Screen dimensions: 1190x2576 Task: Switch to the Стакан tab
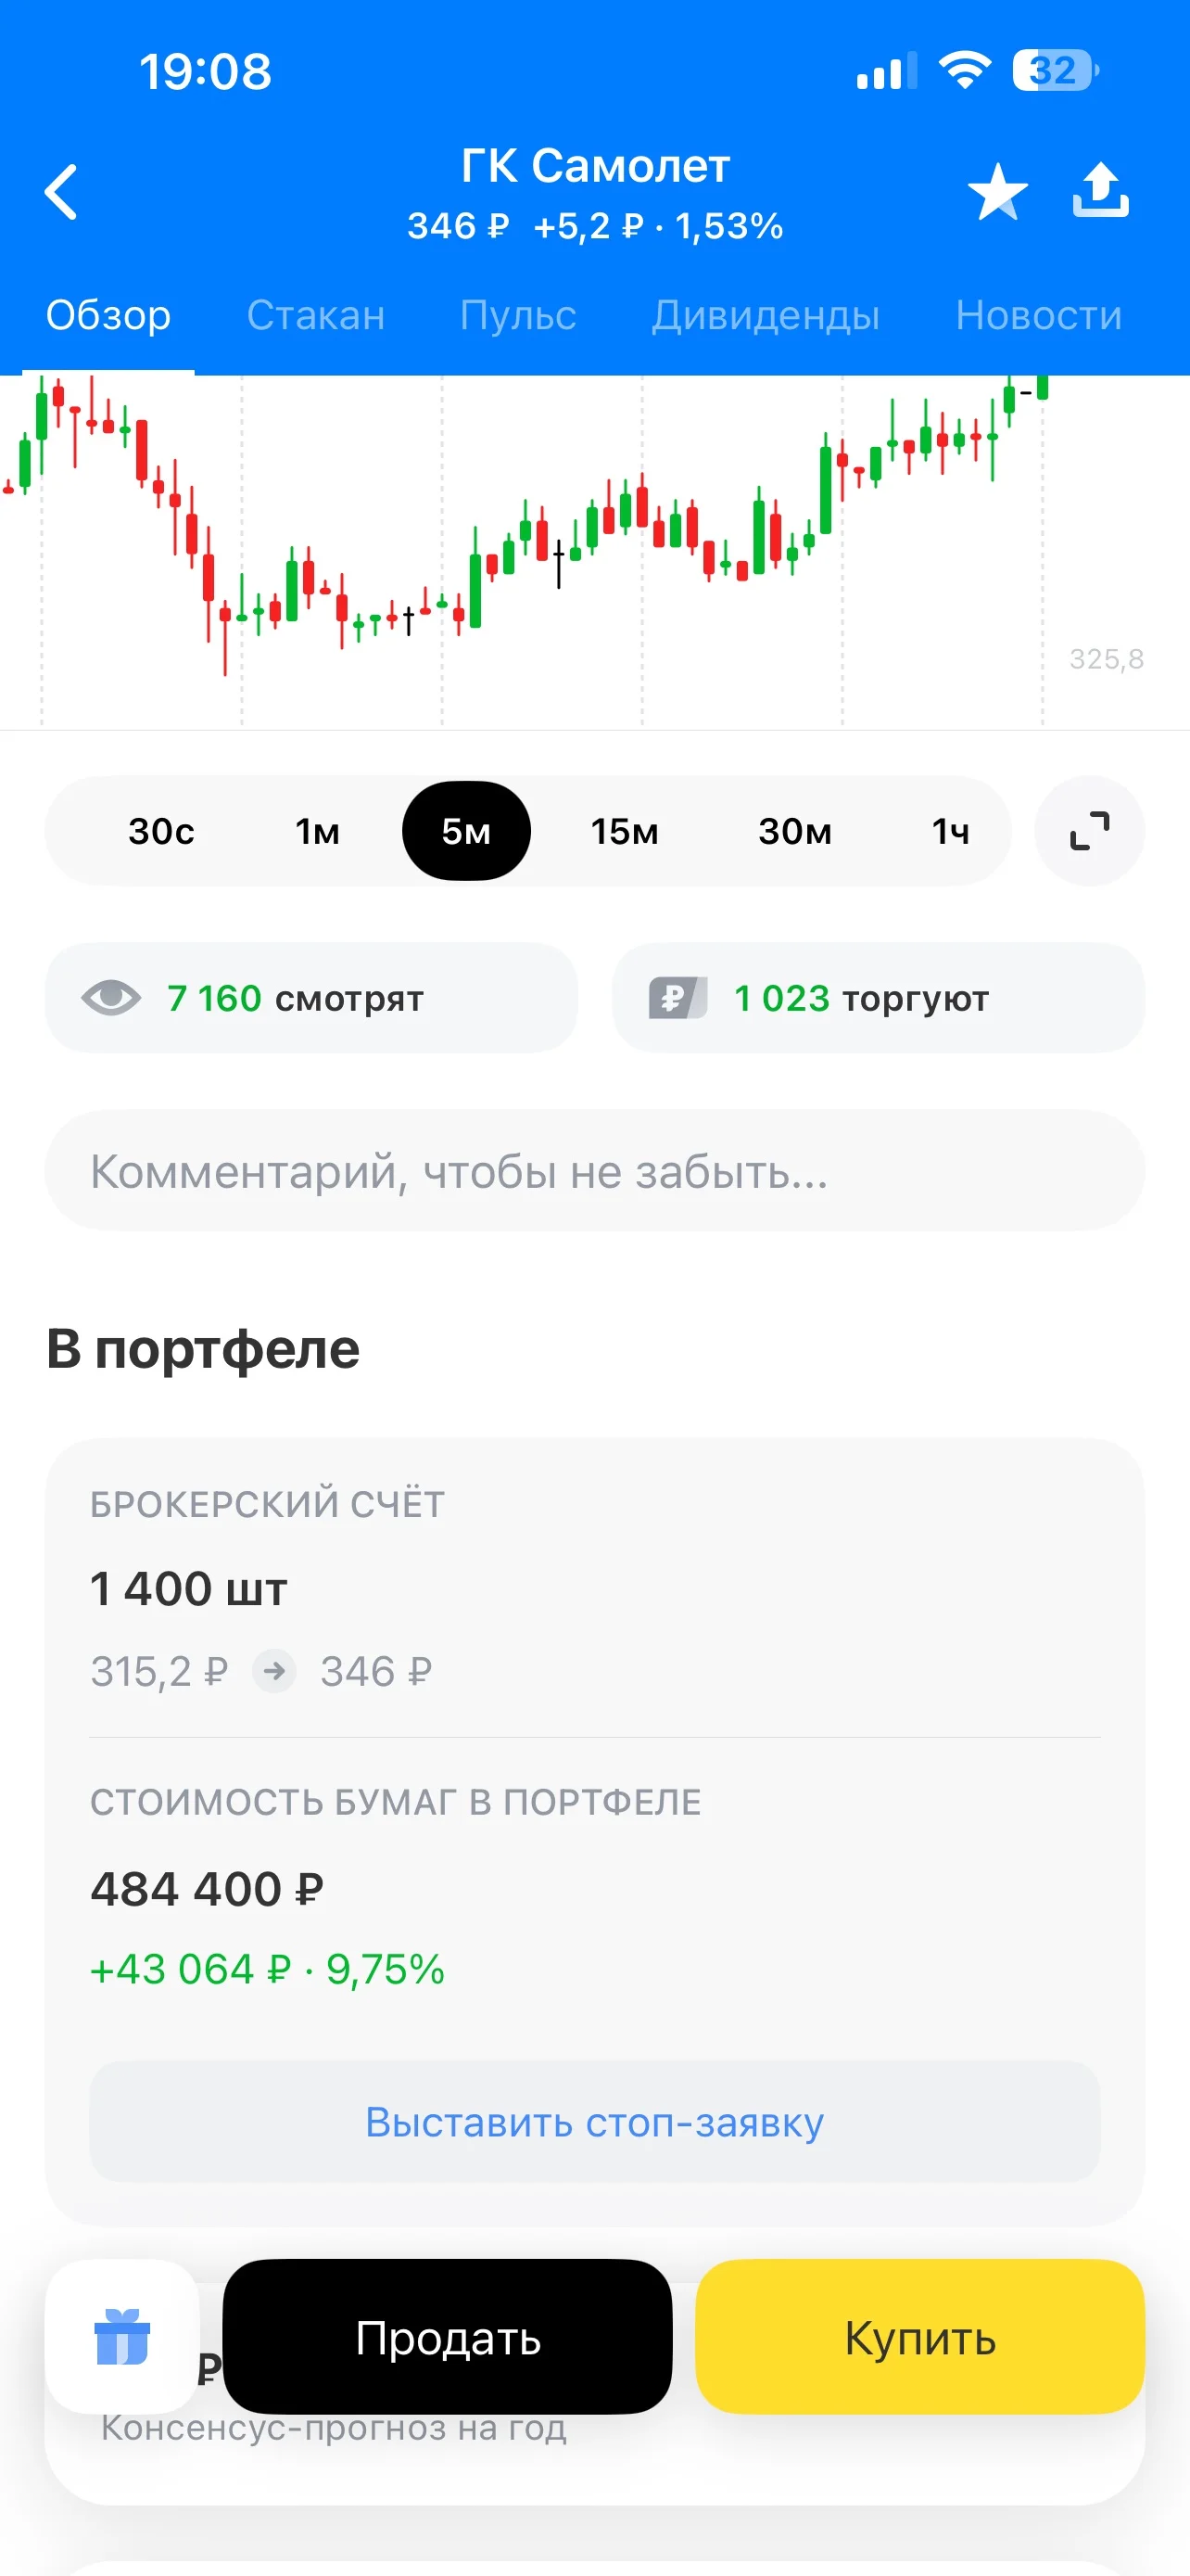click(x=316, y=315)
